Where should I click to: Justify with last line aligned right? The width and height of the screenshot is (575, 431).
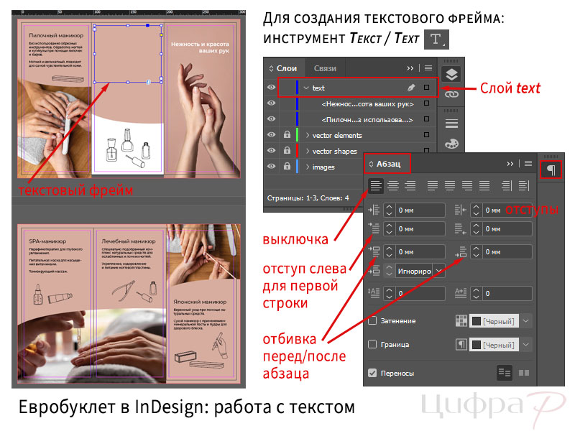(x=467, y=186)
